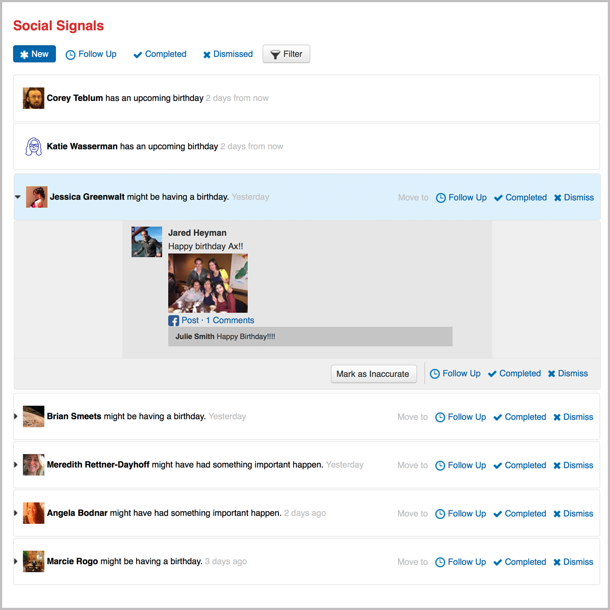
Task: Click the Facebook icon by Post
Action: pos(173,321)
